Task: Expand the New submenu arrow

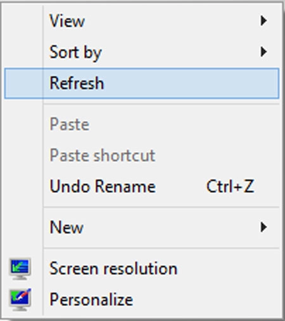Action: [x=263, y=227]
